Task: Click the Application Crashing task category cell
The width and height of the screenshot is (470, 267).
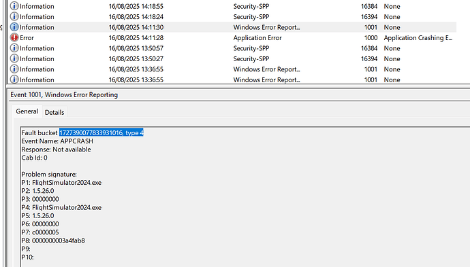Action: (418, 37)
